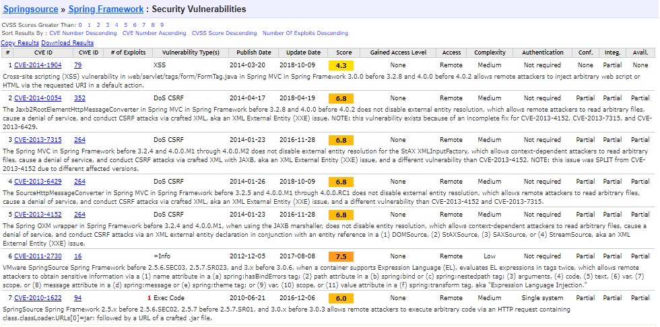Click the Publish Date column header
The image size is (660, 327).
click(254, 52)
